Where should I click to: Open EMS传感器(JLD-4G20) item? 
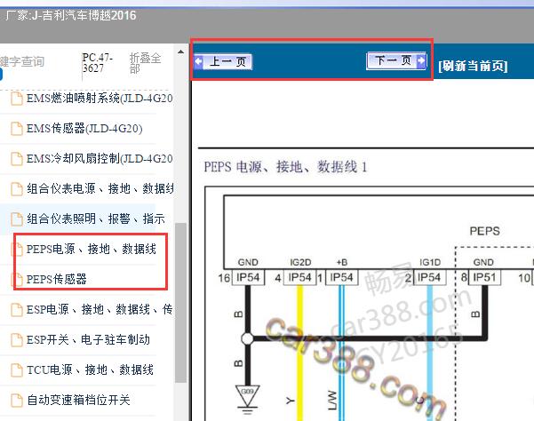point(84,128)
